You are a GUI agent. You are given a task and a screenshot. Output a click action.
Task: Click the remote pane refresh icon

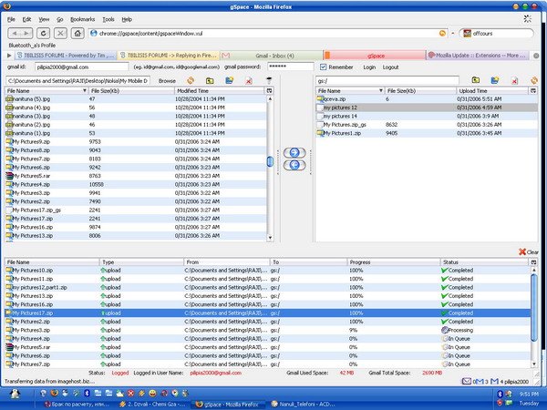(x=534, y=80)
